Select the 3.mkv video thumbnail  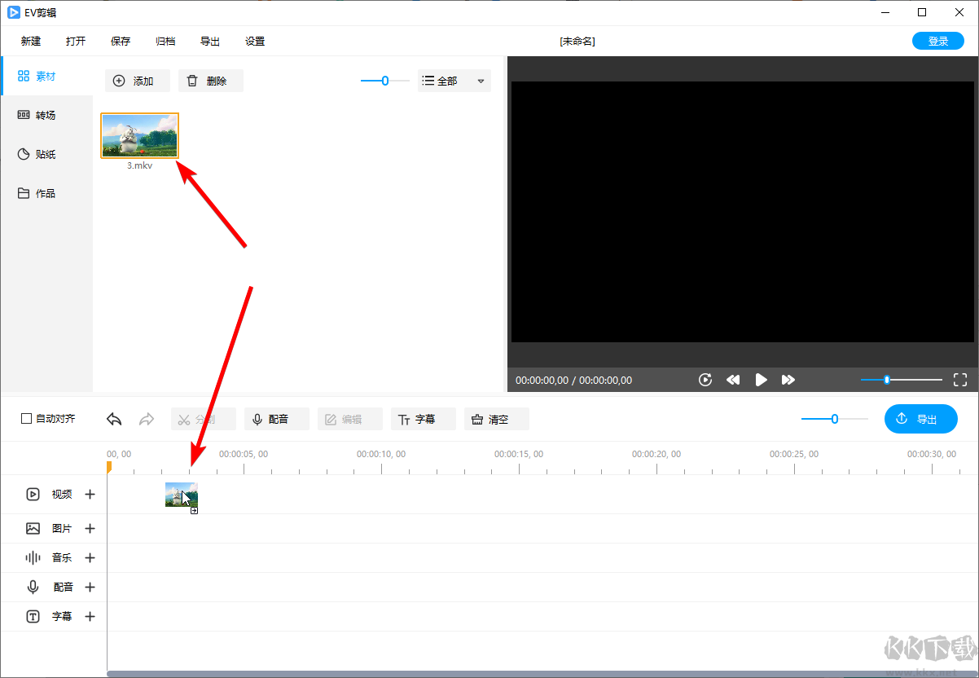tap(139, 135)
